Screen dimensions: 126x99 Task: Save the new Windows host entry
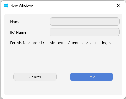tap(91, 77)
